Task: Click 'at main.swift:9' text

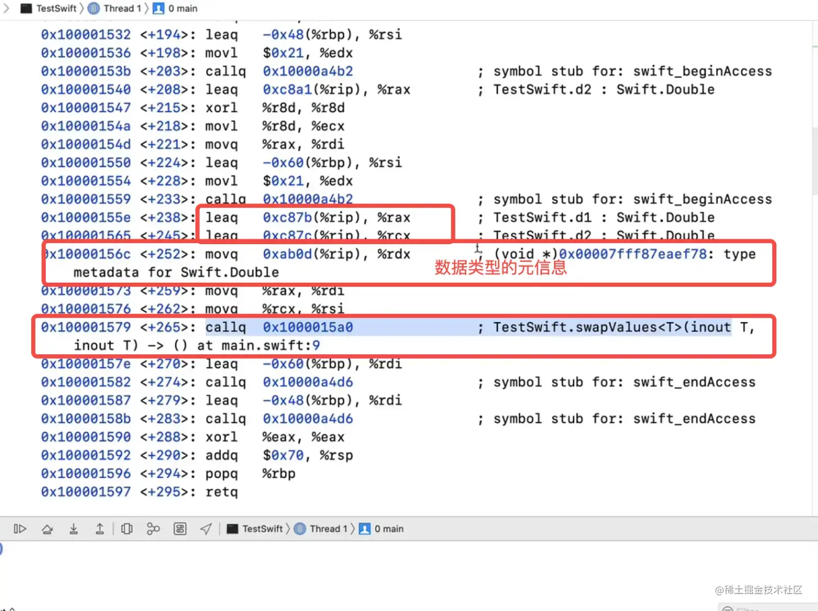Action: [x=258, y=346]
